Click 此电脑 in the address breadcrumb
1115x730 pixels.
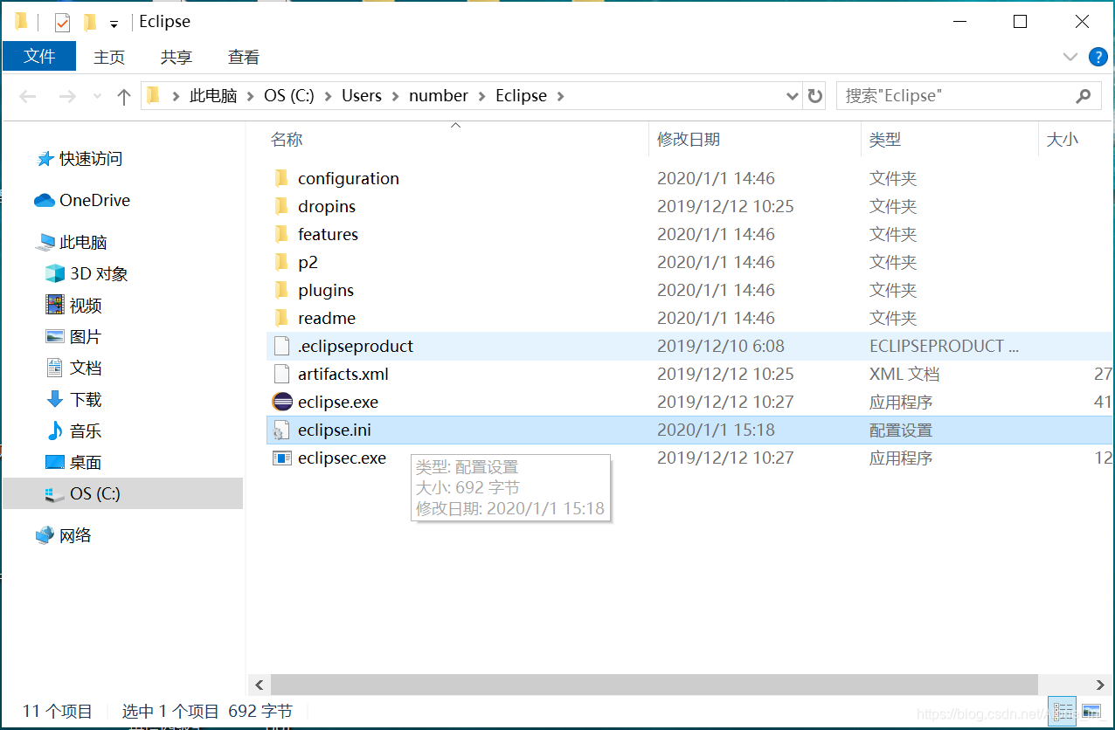click(x=213, y=96)
